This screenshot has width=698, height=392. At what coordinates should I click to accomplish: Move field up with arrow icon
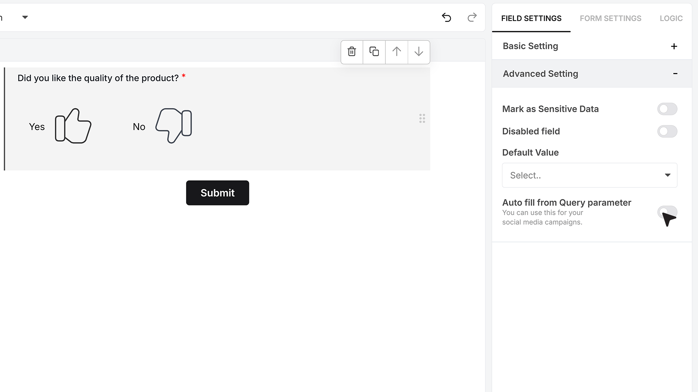(x=397, y=52)
